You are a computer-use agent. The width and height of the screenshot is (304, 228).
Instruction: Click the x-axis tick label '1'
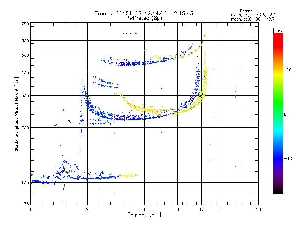(x=30, y=209)
